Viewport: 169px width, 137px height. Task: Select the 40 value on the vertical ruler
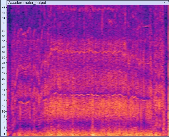coord(4,31)
